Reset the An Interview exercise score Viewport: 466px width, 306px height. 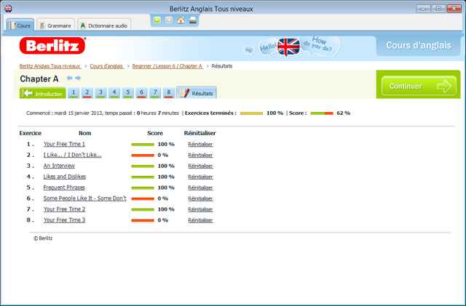(200, 166)
